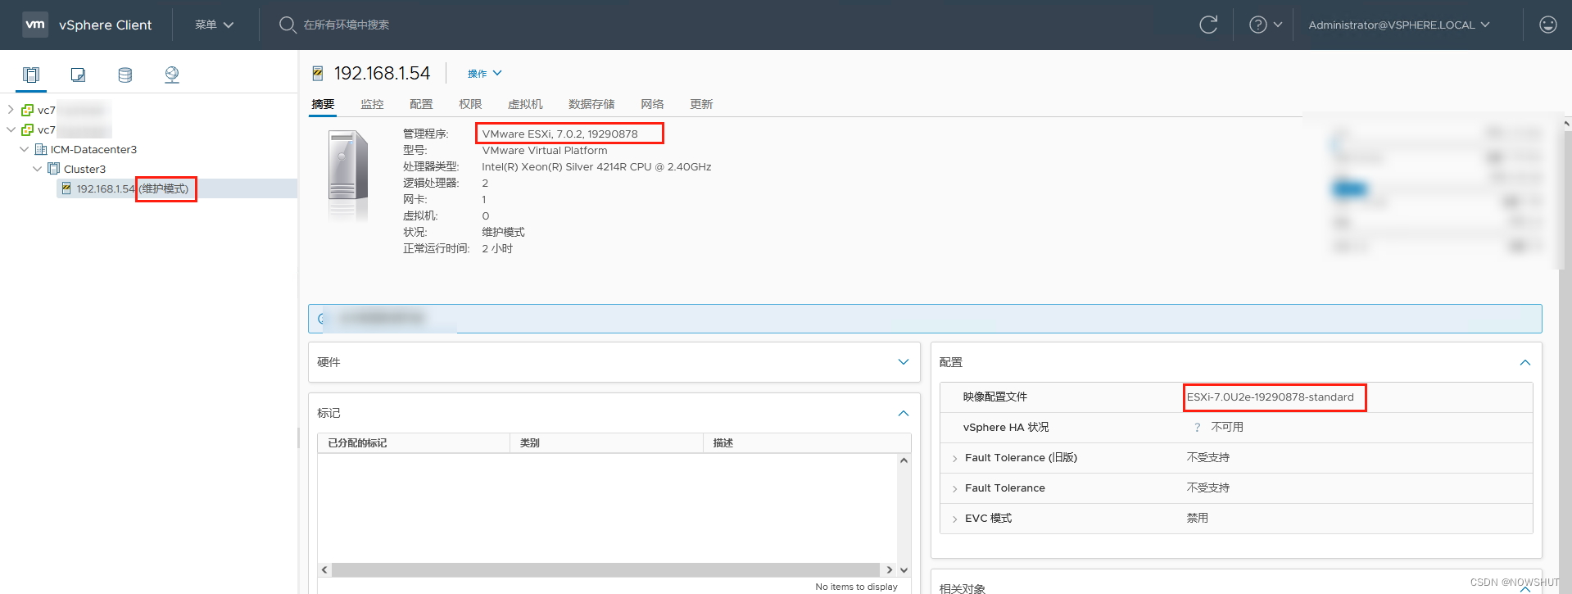This screenshot has width=1572, height=594.
Task: Collapse the 标记 tags panel
Action: [904, 414]
